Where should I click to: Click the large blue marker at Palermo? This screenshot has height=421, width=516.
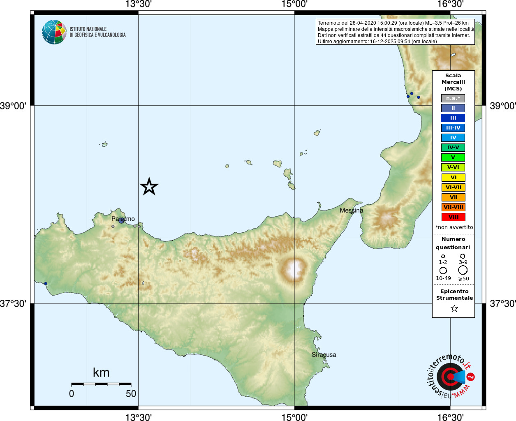click(121, 221)
